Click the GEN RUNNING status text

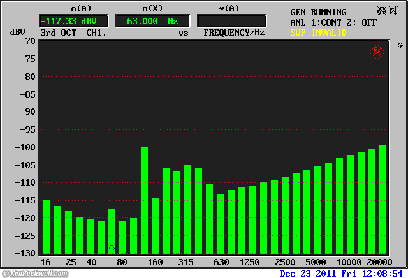tap(318, 12)
